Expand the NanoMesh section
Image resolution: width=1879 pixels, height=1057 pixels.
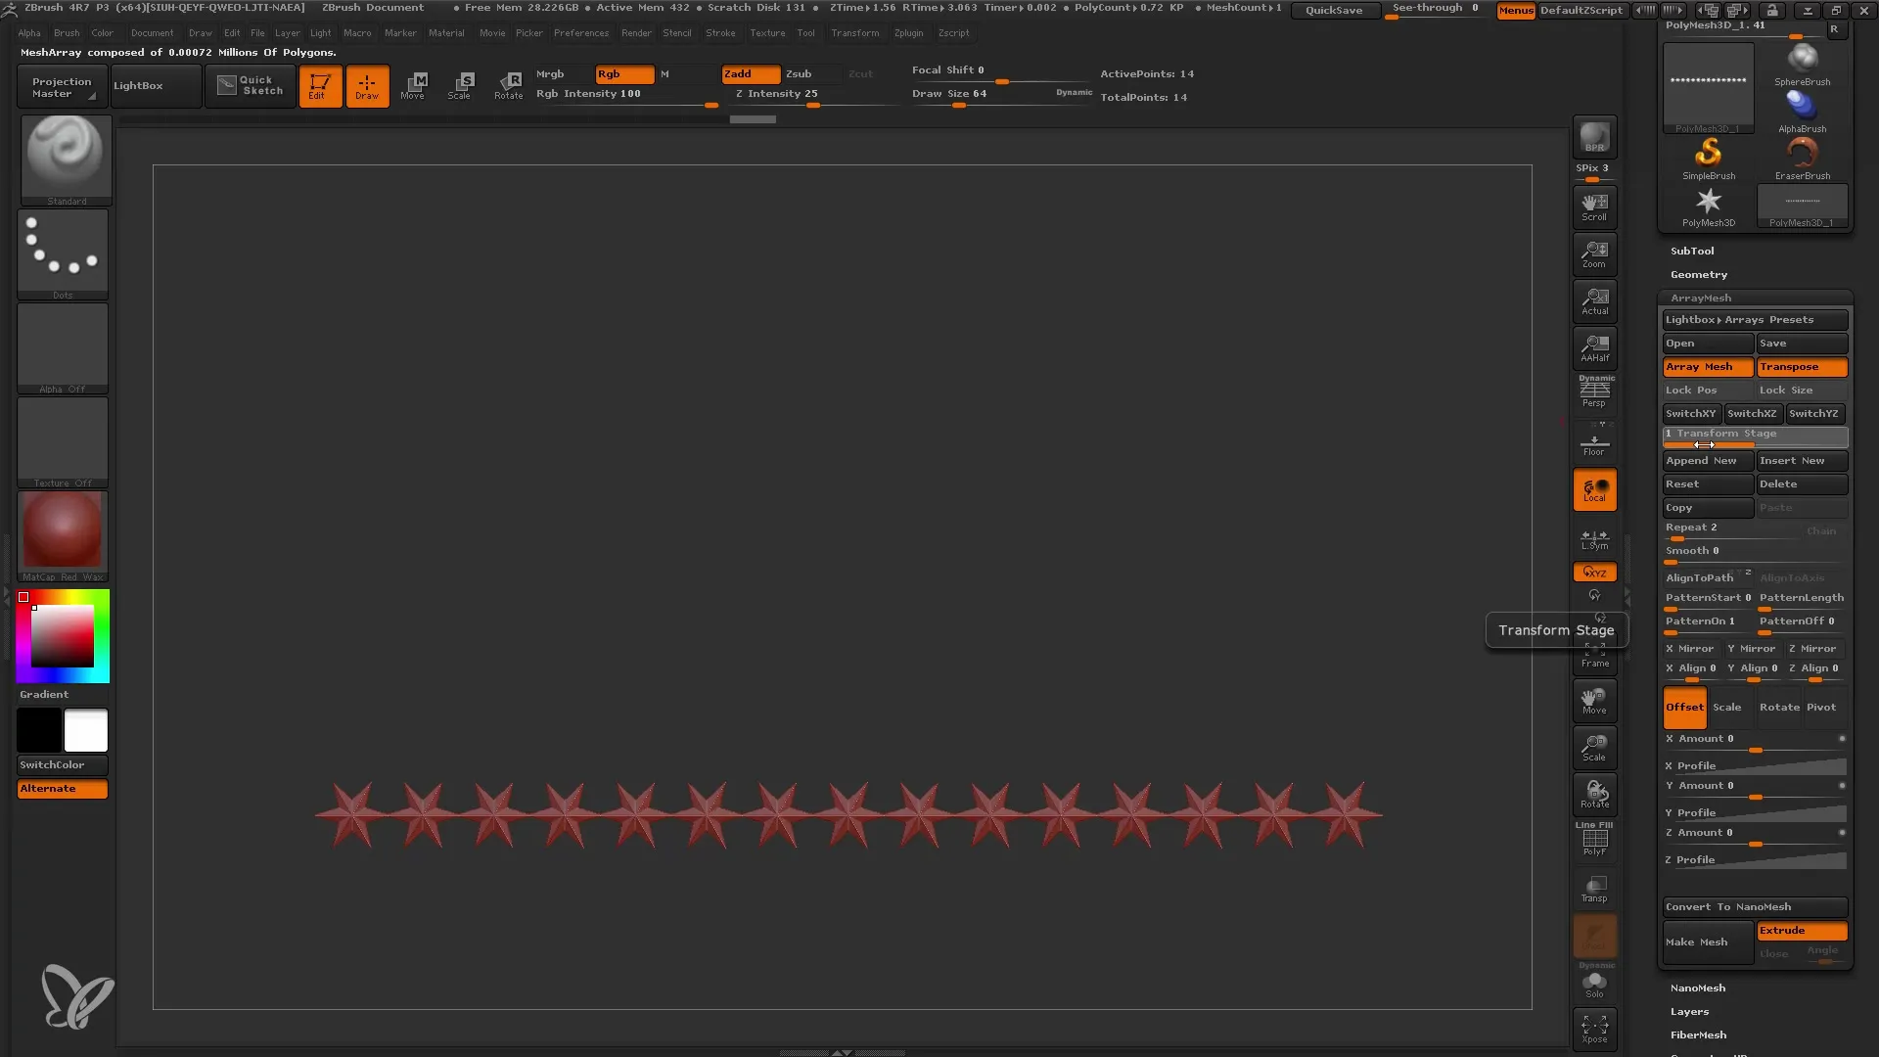(1698, 986)
